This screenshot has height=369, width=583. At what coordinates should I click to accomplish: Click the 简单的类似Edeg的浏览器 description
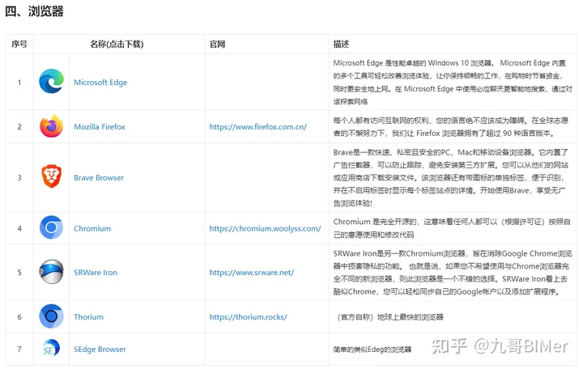372,350
